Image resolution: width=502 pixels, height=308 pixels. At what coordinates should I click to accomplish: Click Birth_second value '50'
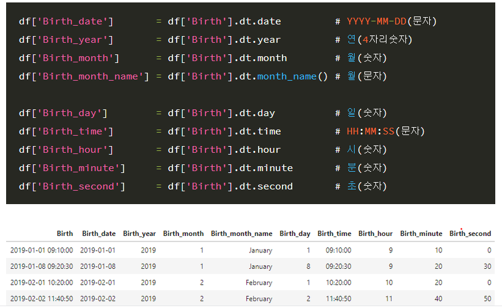[x=487, y=299]
